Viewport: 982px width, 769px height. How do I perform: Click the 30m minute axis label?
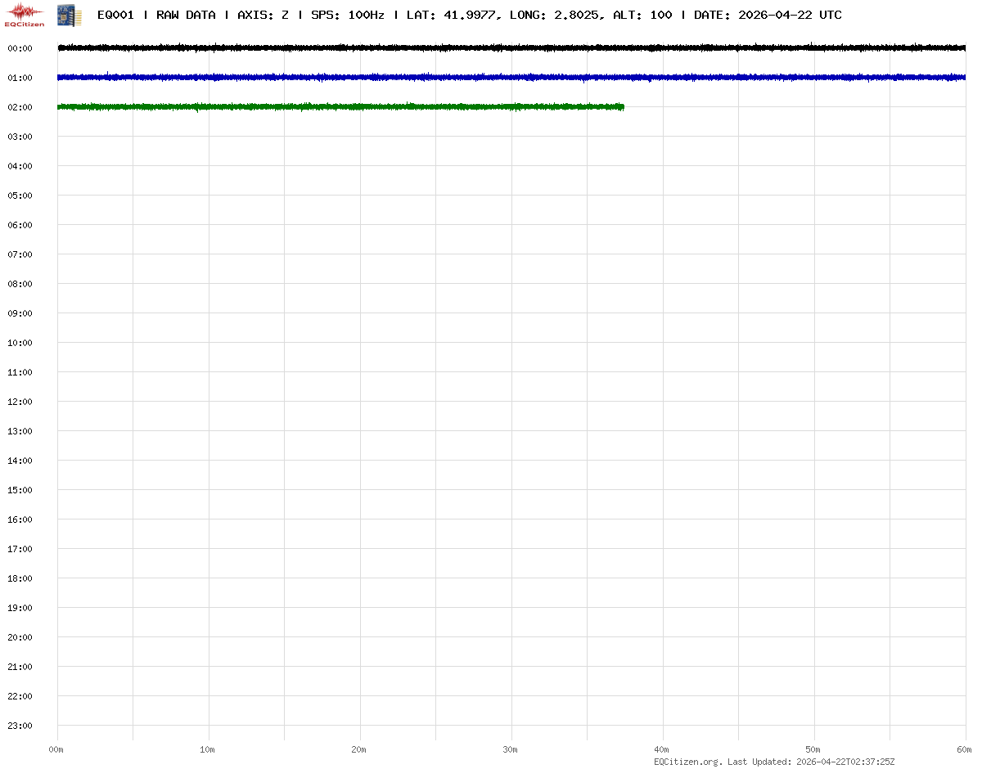pyautogui.click(x=511, y=749)
